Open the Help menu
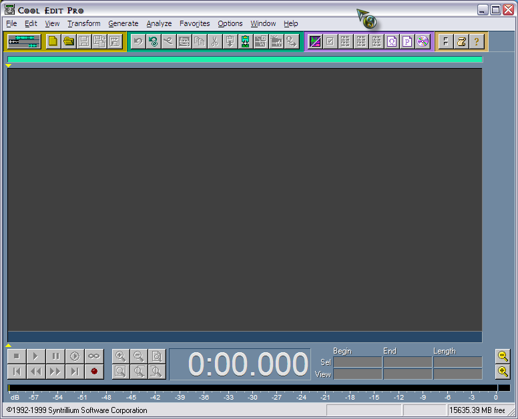This screenshot has height=419, width=518. 291,23
